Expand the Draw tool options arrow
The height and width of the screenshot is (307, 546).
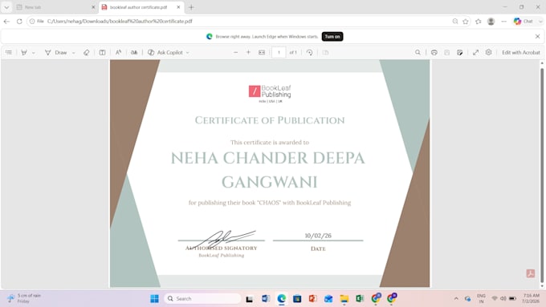pos(74,53)
